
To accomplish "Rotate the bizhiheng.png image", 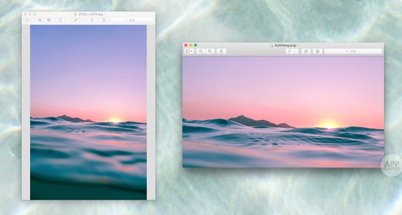I will (306, 51).
